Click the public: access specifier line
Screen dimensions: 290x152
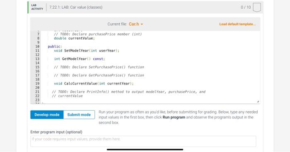[x=55, y=47]
